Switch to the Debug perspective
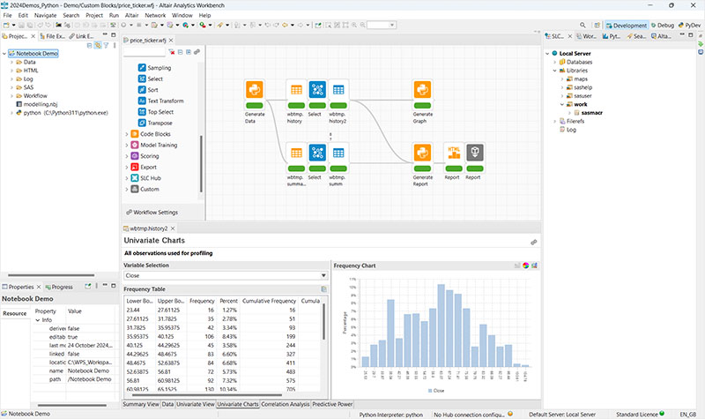The height and width of the screenshot is (419, 705). tap(662, 26)
